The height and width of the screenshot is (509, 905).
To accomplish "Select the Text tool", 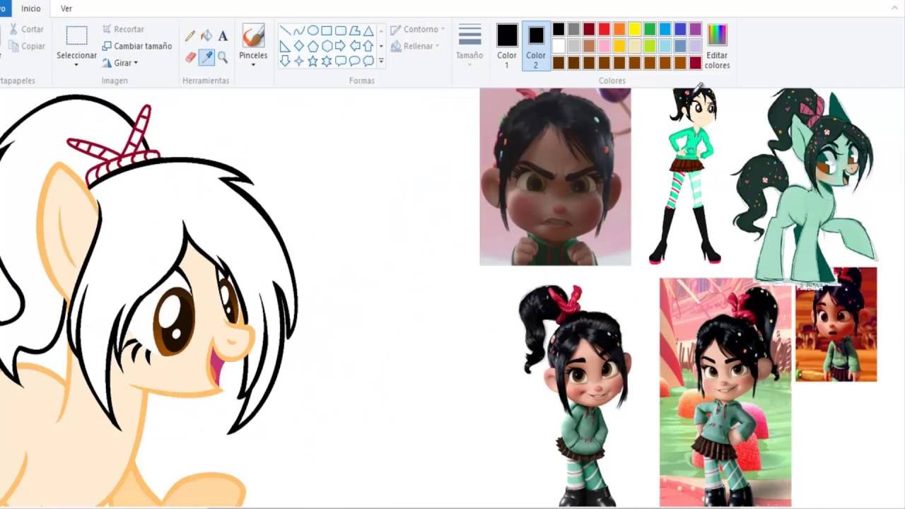I will click(x=223, y=35).
